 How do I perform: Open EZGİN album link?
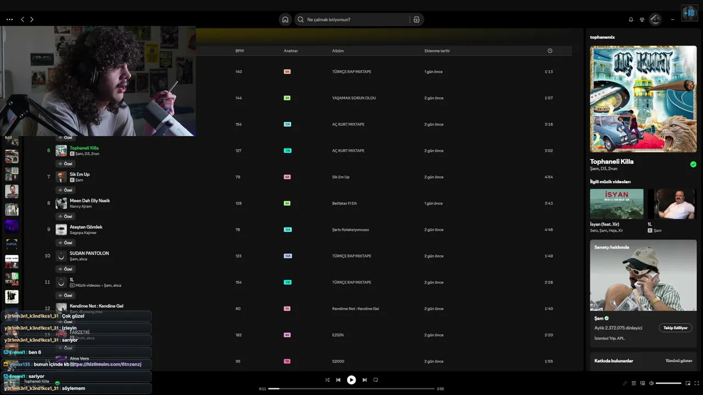(x=337, y=335)
